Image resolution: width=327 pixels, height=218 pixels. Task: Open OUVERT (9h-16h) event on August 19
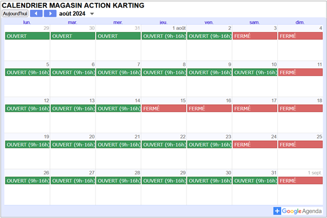[x=27, y=145]
